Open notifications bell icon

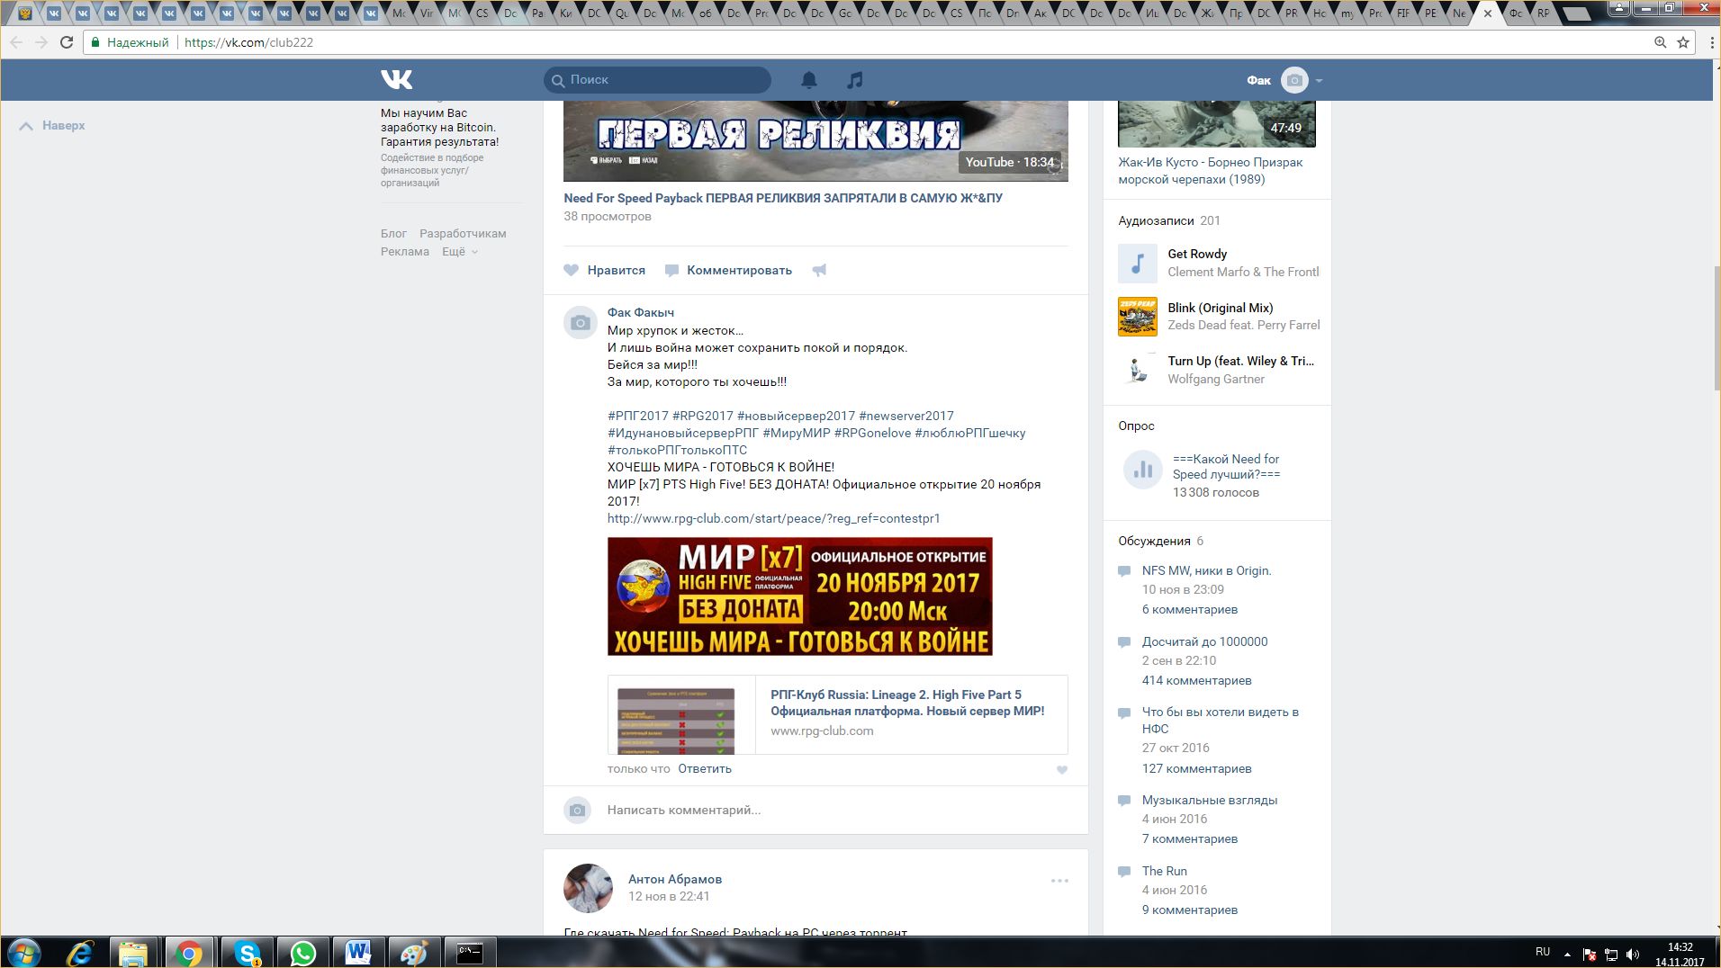809,80
